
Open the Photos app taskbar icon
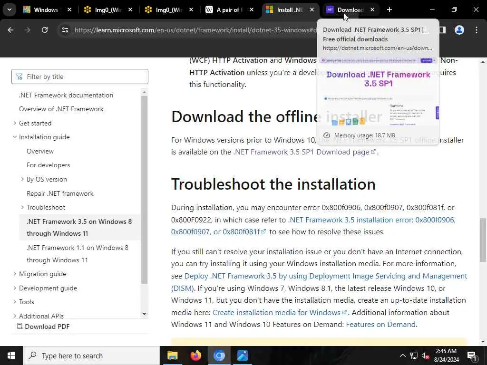(242, 355)
